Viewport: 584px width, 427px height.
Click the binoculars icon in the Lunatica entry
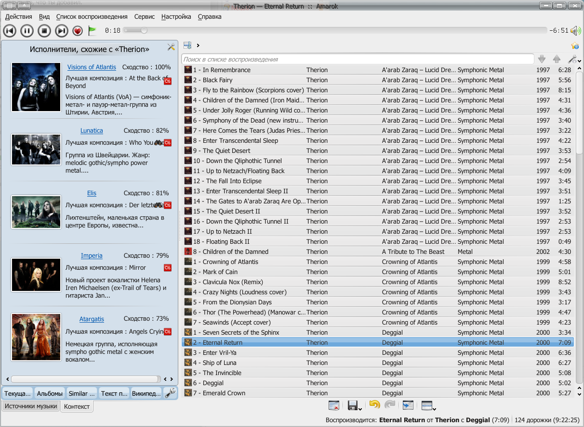coord(159,142)
